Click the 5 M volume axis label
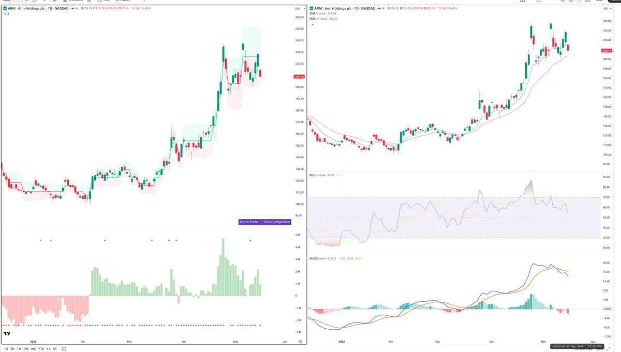 coord(298,235)
